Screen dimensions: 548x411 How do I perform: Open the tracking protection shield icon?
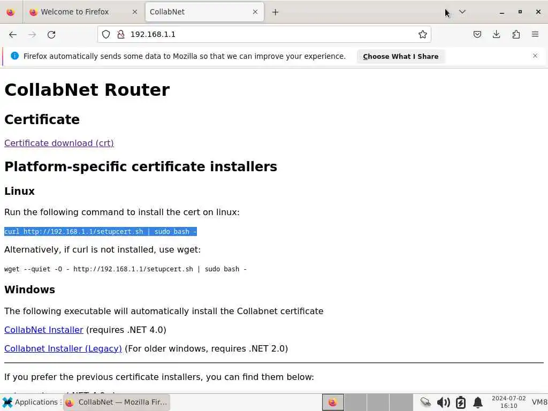(106, 34)
